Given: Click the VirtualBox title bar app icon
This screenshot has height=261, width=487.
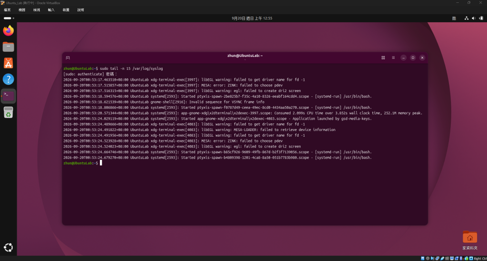Looking at the screenshot, I should 2,3.
